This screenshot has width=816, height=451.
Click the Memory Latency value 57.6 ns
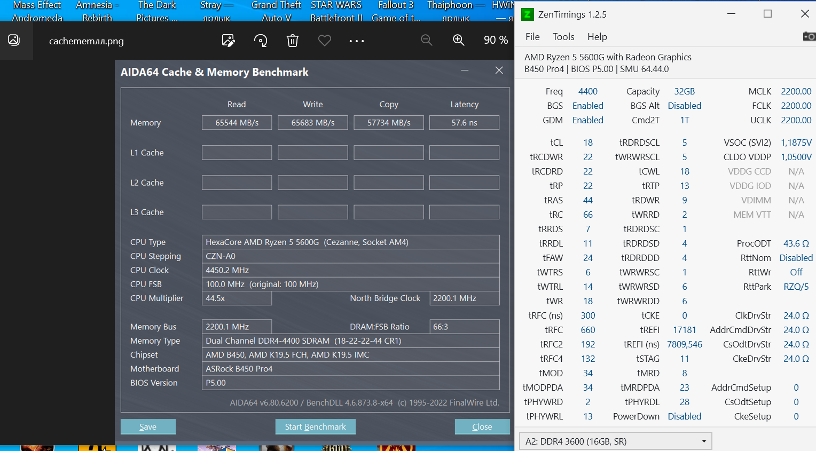[464, 123]
